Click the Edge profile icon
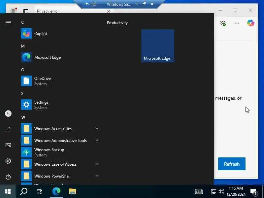 click(x=13, y=11)
